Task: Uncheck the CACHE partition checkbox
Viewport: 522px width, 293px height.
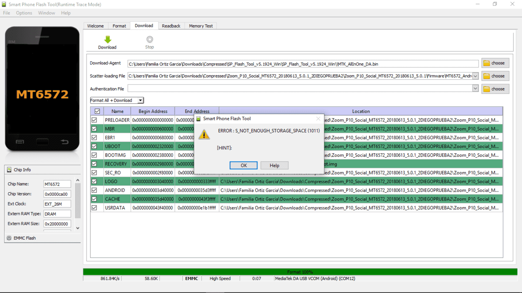Action: pyautogui.click(x=94, y=199)
